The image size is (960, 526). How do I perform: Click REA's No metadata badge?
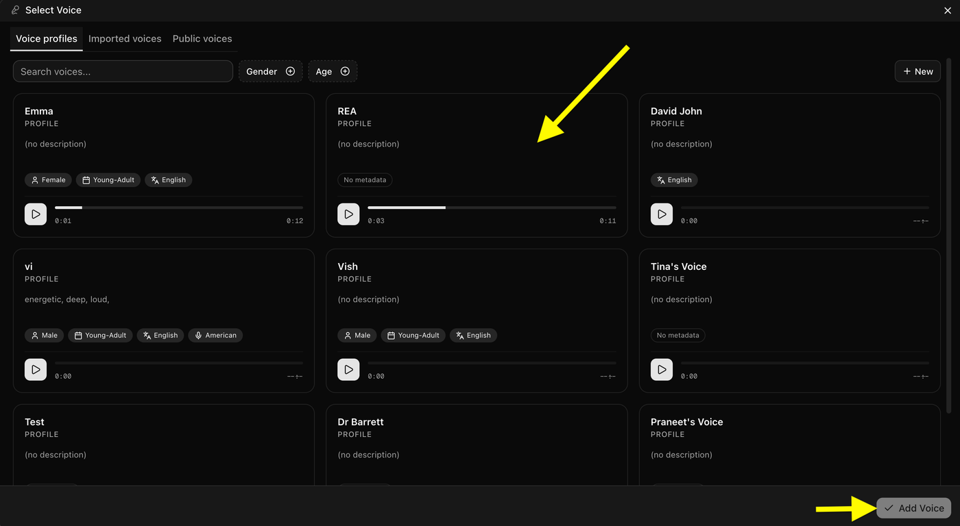pyautogui.click(x=365, y=180)
